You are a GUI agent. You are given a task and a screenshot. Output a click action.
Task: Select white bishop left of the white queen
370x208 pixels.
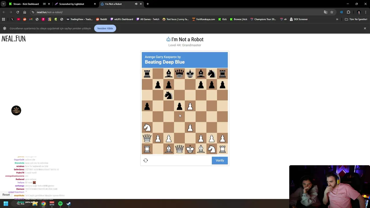tap(169, 149)
